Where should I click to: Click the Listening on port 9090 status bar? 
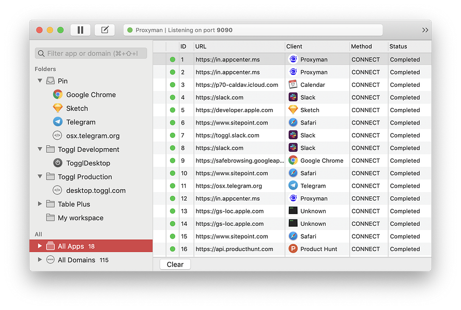tap(253, 30)
